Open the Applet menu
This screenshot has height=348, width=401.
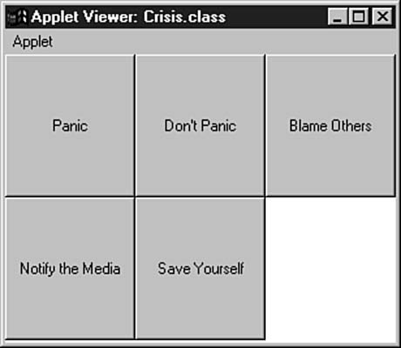(x=32, y=42)
